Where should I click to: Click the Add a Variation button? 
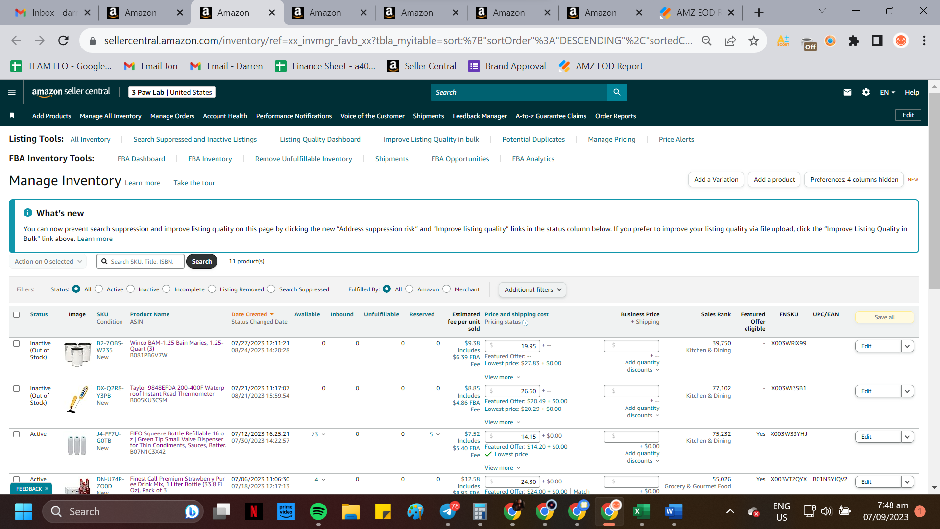point(716,180)
